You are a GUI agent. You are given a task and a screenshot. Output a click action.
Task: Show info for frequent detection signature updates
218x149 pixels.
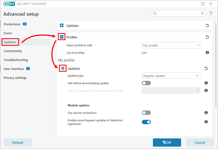point(206,122)
